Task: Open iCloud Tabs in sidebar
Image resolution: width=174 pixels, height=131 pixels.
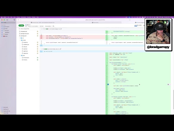Action: pyautogui.click(x=6, y=113)
